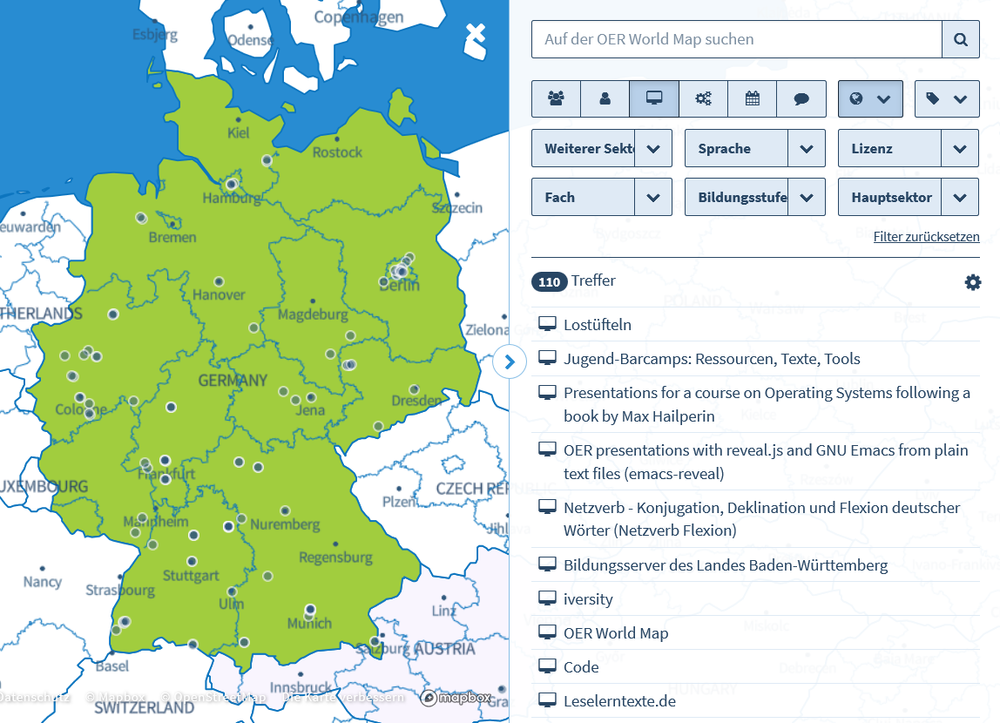Open the Code result
Viewport: 1000px width, 723px height.
[x=581, y=667]
